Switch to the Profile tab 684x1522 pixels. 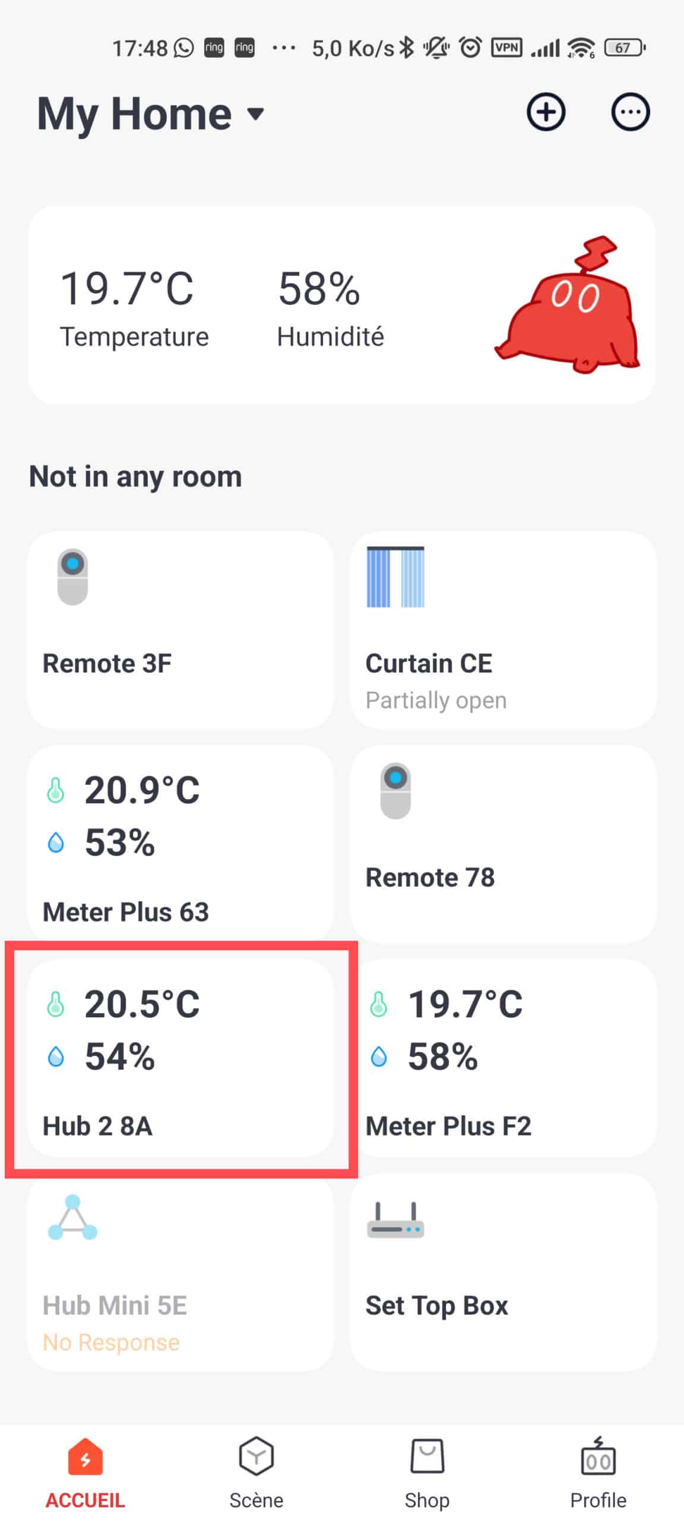(598, 1473)
